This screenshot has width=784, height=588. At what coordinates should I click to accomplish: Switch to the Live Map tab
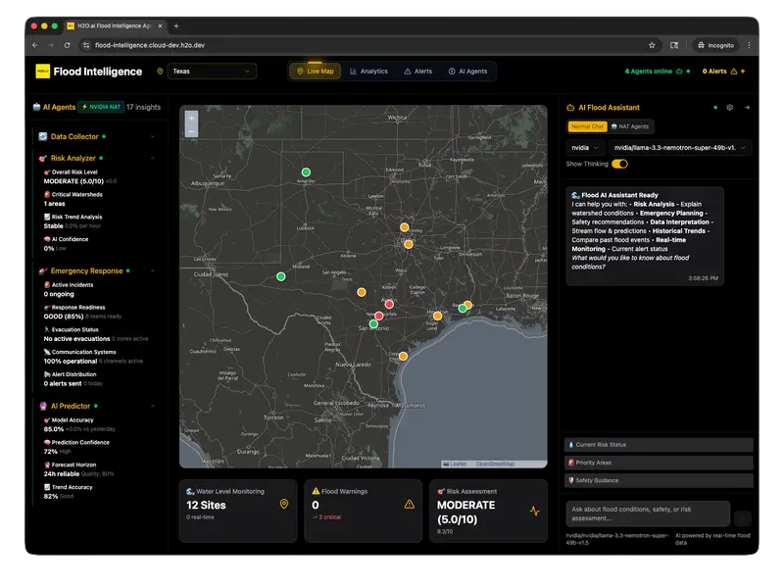tap(315, 71)
